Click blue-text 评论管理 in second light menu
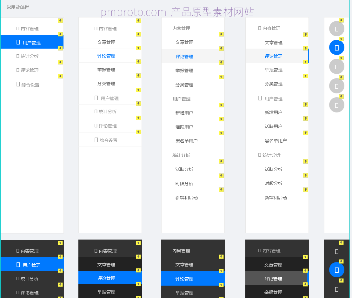The image size is (352, 298). click(x=106, y=56)
